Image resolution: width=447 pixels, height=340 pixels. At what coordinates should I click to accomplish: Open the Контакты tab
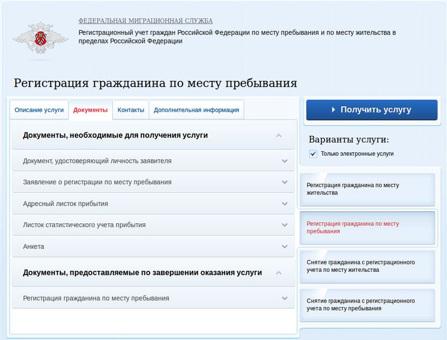131,110
